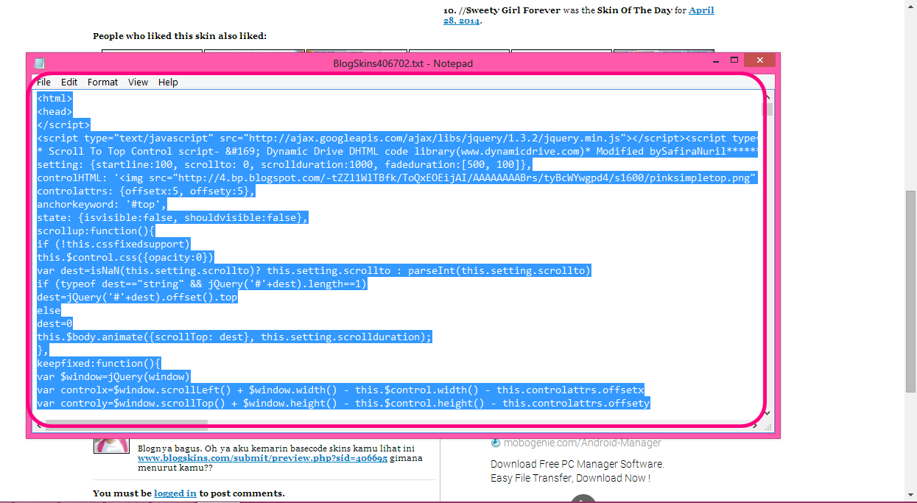Click the "<html>" line in Notepad
The height and width of the screenshot is (503, 917).
tap(55, 98)
